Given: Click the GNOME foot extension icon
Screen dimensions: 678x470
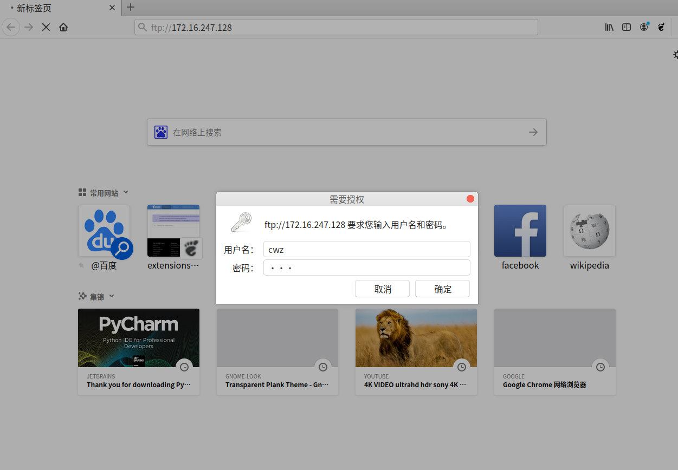Looking at the screenshot, I should (x=661, y=27).
